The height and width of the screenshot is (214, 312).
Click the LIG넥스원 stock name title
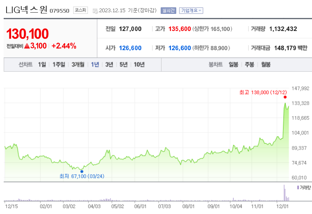27,9
